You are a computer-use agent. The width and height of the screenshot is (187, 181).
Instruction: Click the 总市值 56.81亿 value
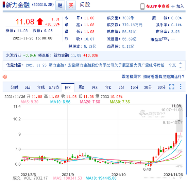[x=129, y=32]
